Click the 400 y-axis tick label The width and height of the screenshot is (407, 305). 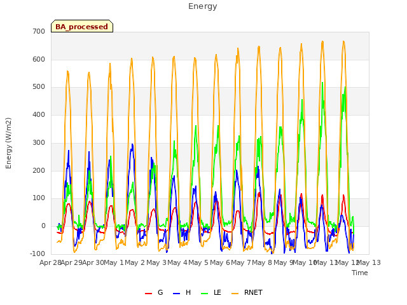39,114
